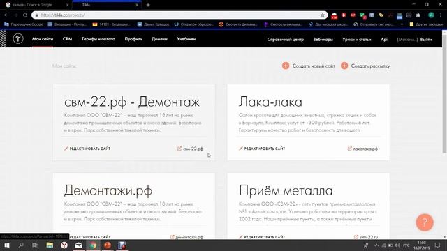Click the plus icon for Создать рассылку
Image resolution: width=447 pixels, height=251 pixels.
pyautogui.click(x=344, y=66)
